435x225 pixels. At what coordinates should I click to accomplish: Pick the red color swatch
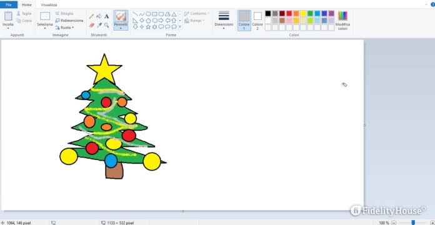point(289,13)
